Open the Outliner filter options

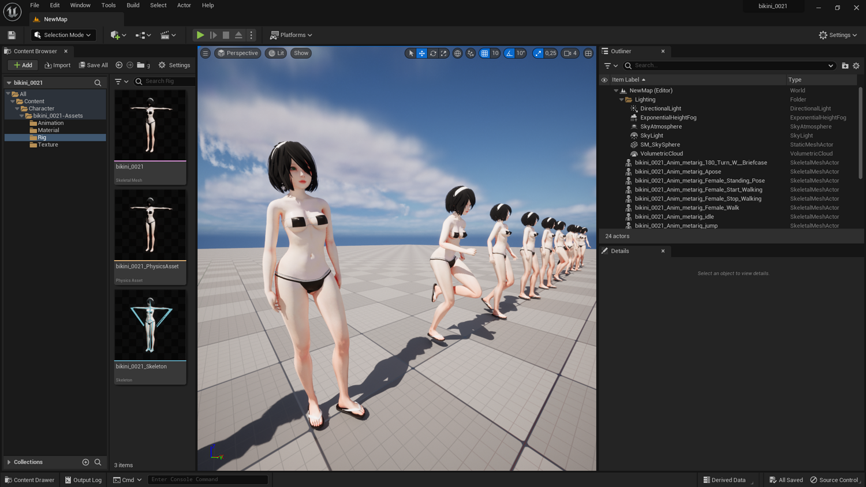[x=611, y=66]
